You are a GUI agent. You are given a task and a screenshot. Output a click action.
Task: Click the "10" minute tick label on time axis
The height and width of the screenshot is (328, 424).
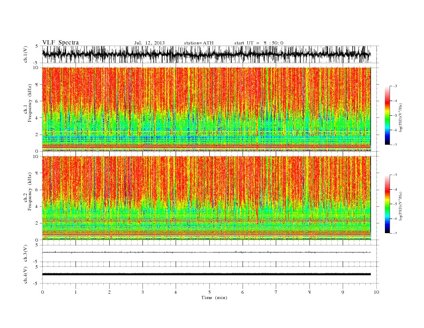click(376, 292)
